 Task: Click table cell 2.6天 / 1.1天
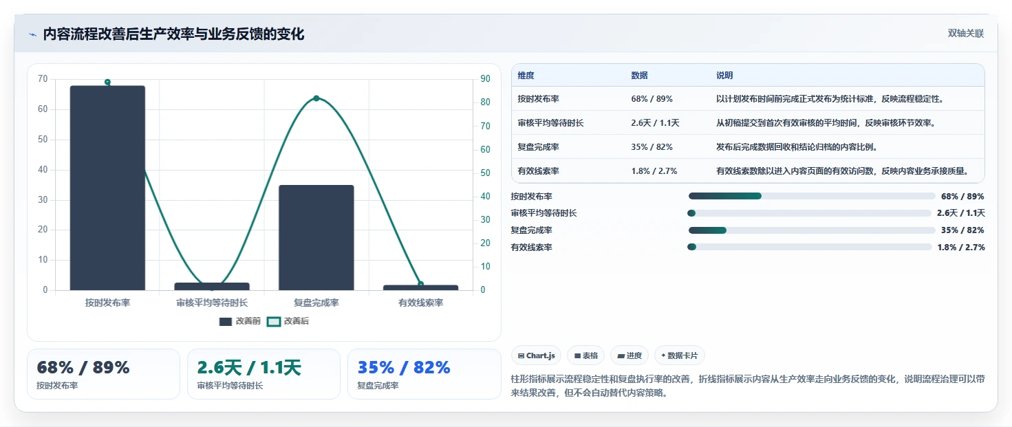[x=655, y=123]
